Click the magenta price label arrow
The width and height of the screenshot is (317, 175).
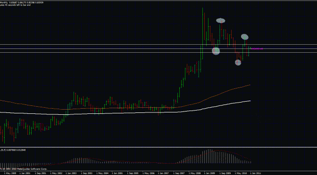coord(257,48)
